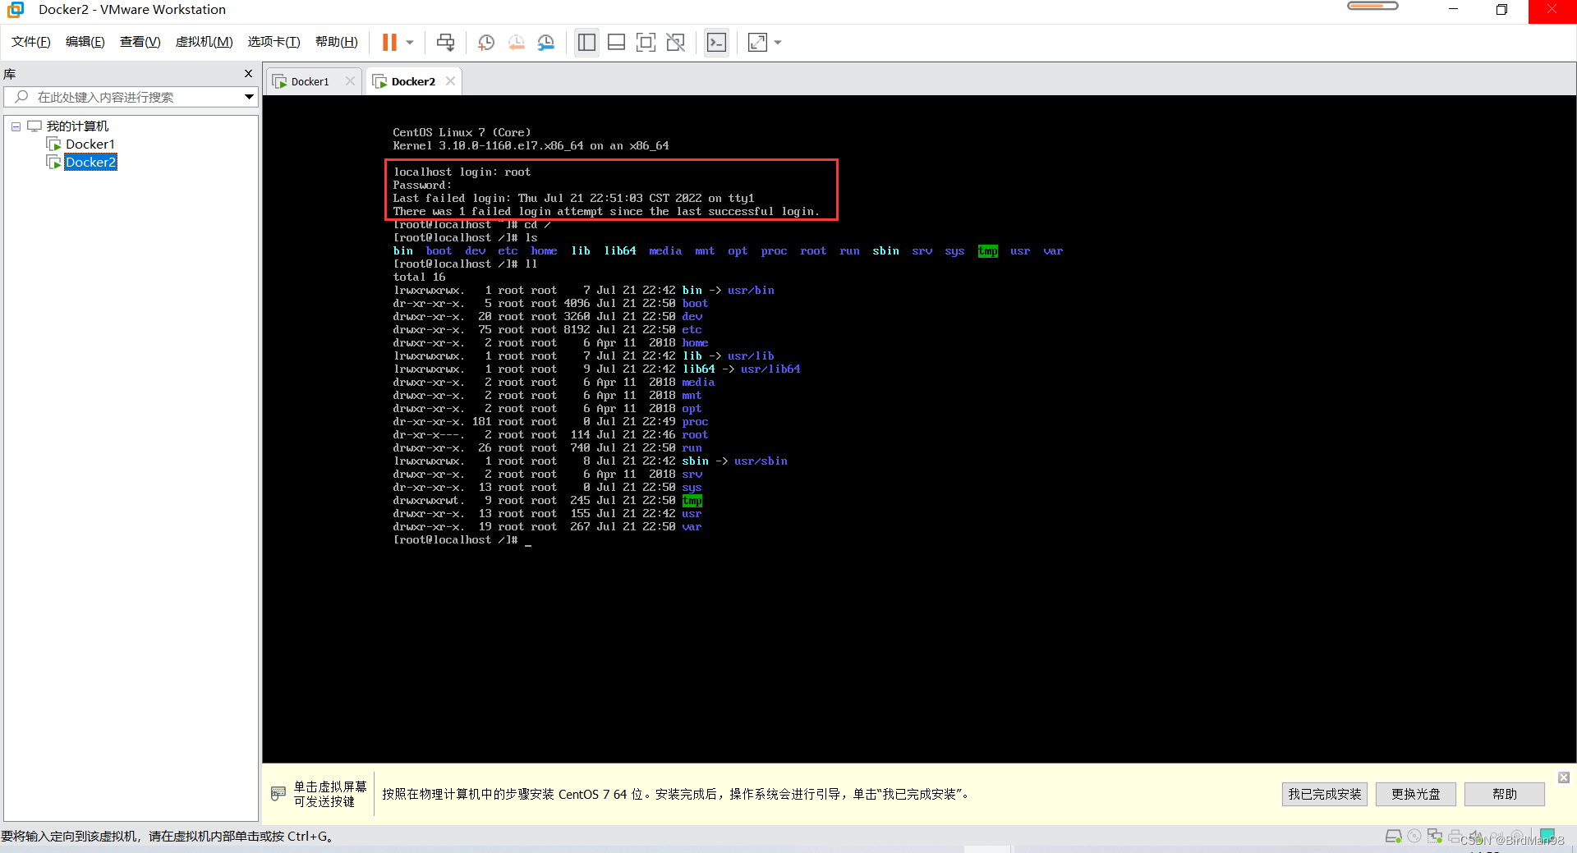This screenshot has height=853, width=1577.
Task: Click the stretch guest display icon
Action: pyautogui.click(x=757, y=43)
